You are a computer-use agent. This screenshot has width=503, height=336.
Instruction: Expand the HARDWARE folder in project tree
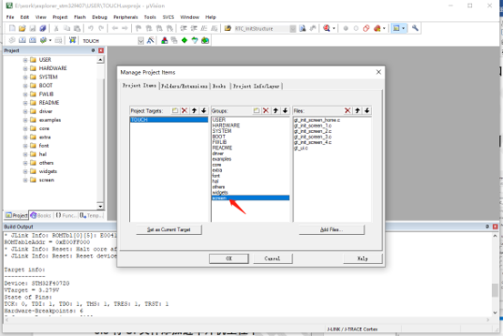click(x=25, y=68)
